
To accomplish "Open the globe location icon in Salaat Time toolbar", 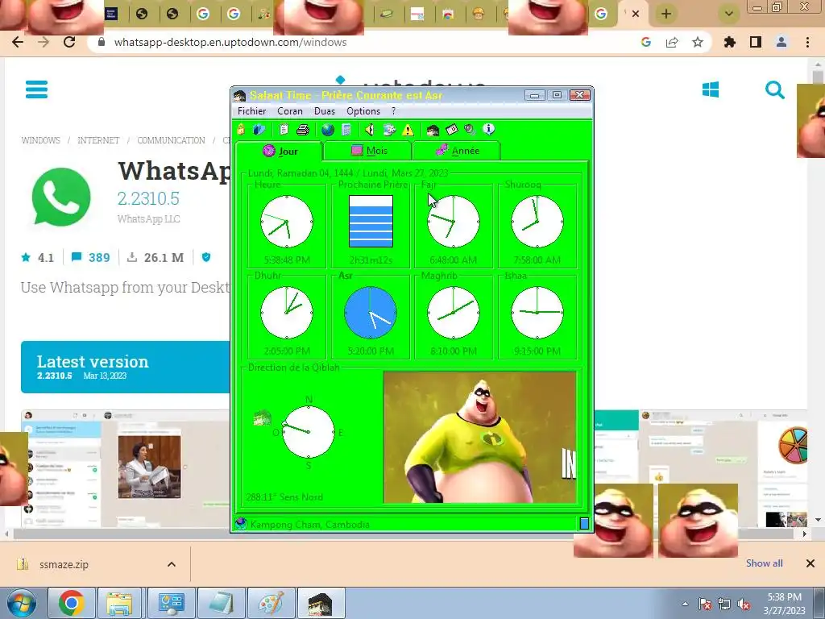I will tap(327, 130).
